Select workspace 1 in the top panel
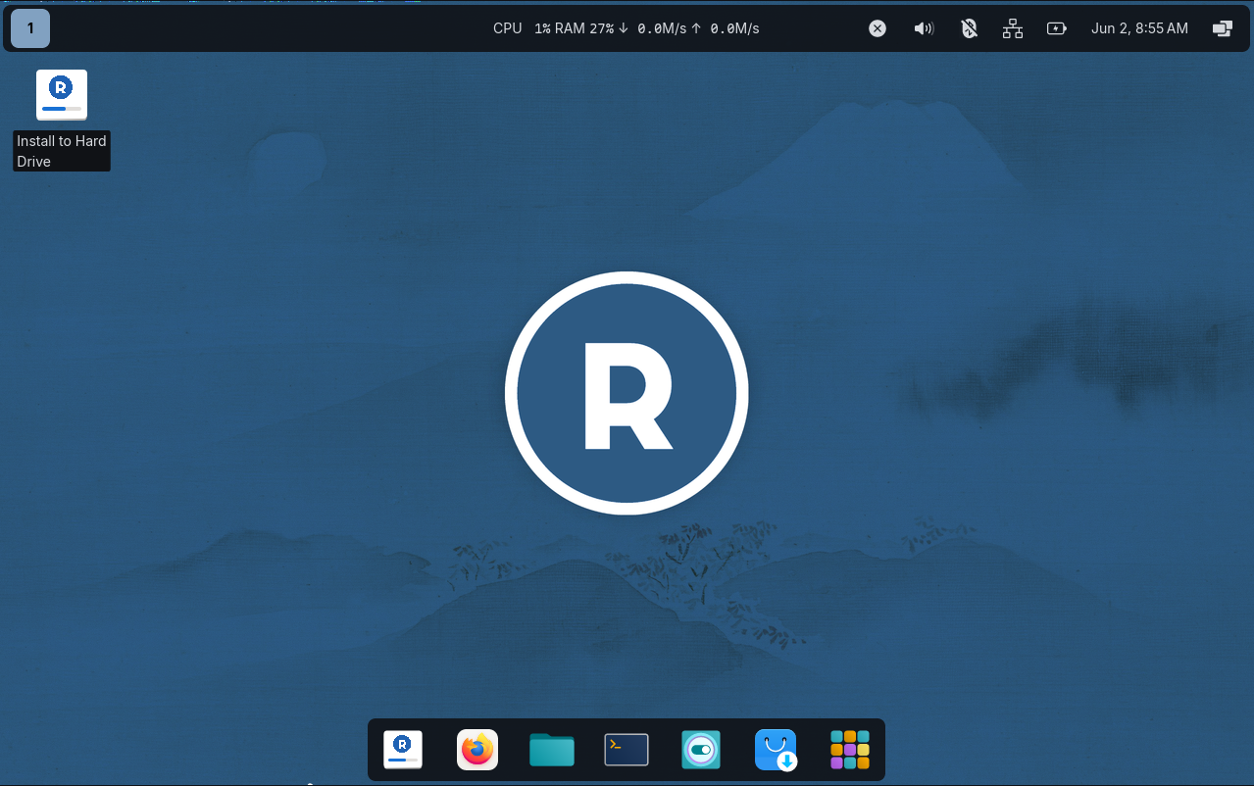1254x786 pixels. pos(30,28)
